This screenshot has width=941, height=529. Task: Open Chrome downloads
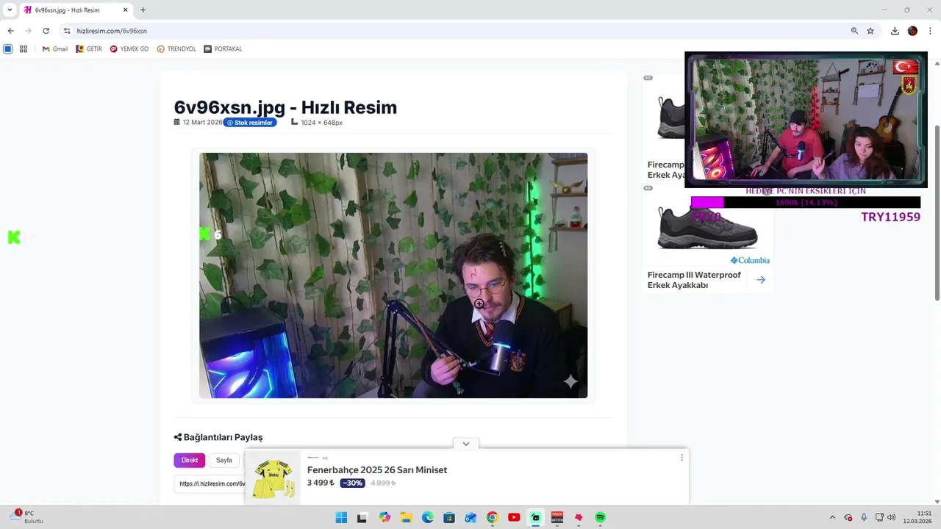[x=895, y=31]
